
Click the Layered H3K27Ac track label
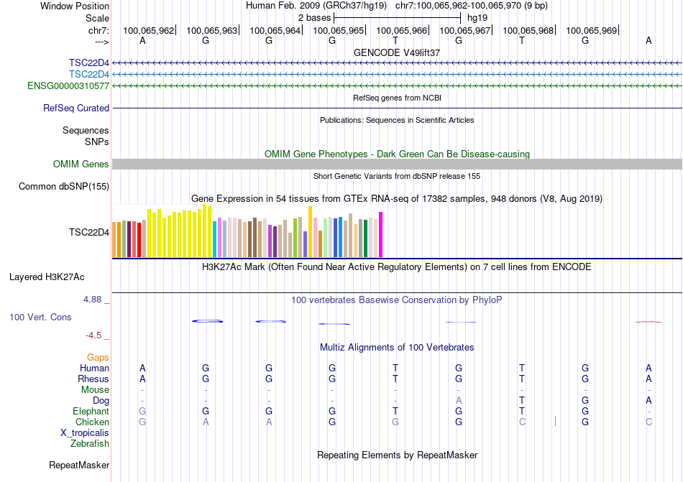47,277
